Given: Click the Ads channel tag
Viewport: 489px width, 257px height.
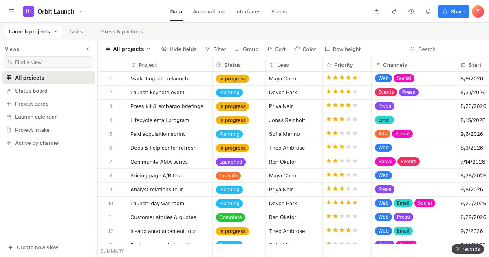Looking at the screenshot, I should [x=383, y=134].
